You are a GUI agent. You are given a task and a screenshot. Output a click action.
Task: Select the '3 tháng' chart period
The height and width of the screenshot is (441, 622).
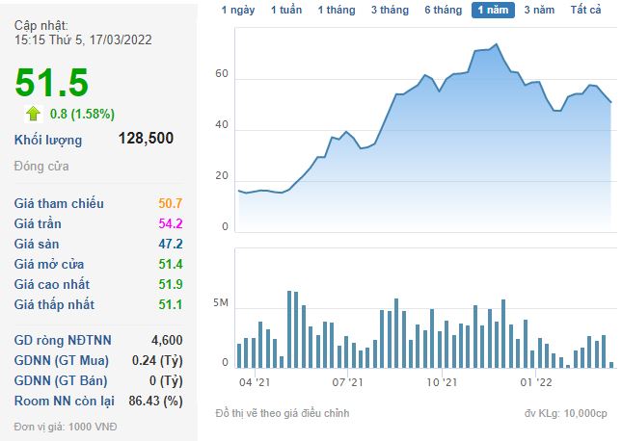click(390, 11)
